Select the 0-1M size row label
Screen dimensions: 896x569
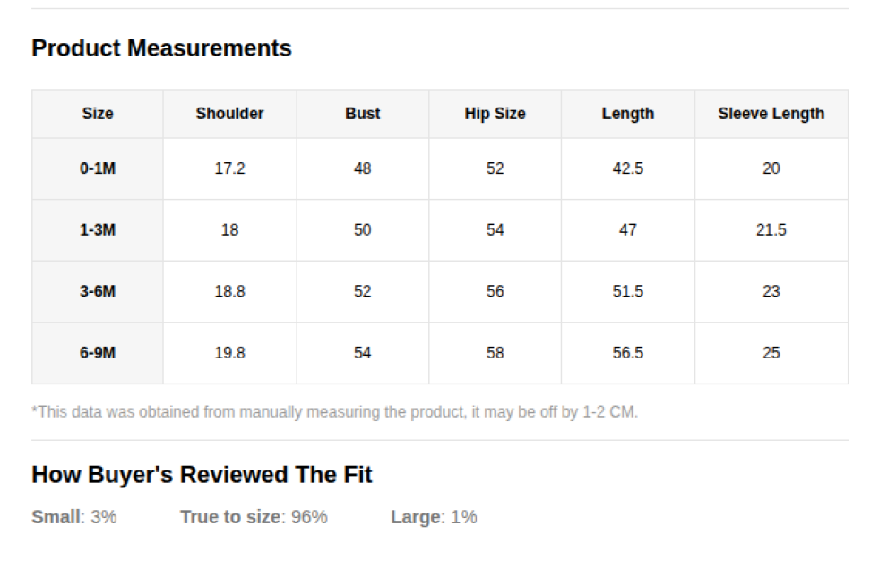98,168
